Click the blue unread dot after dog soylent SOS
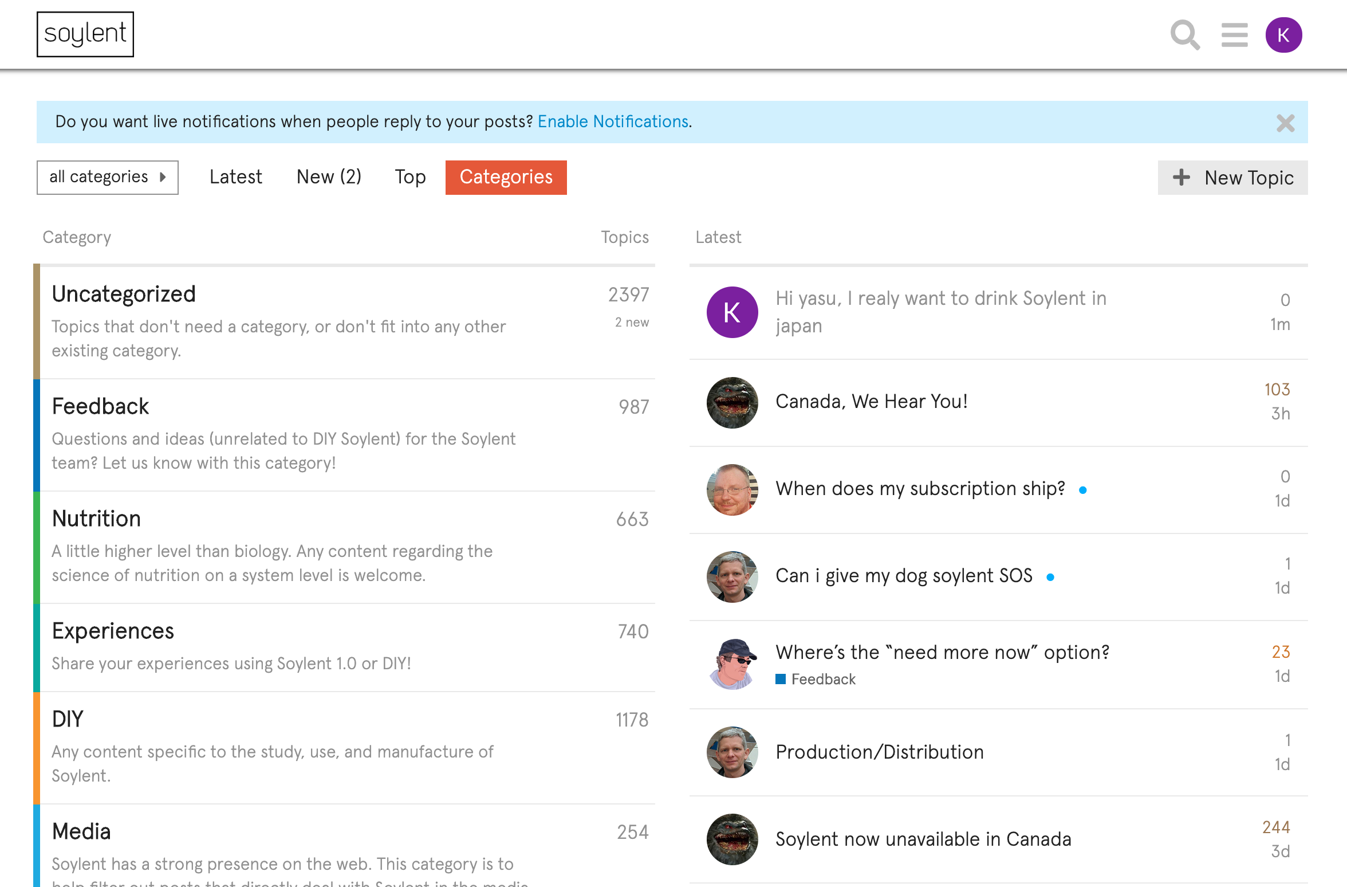This screenshot has width=1347, height=887. 1050,577
